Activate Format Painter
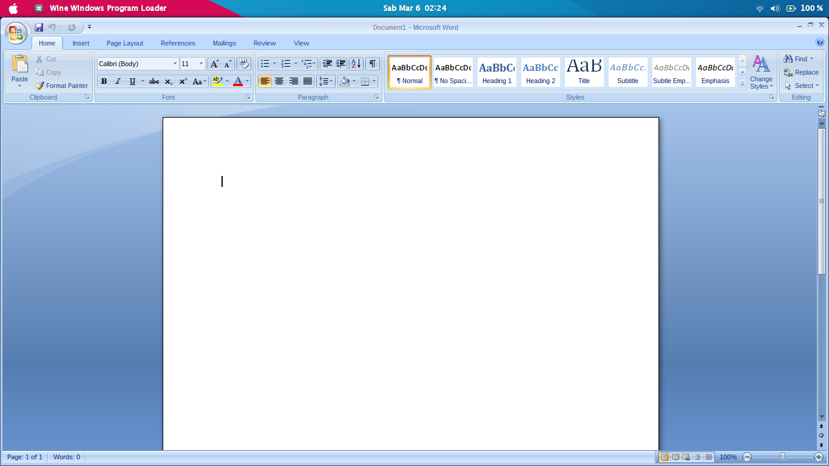This screenshot has width=829, height=466. pos(61,86)
